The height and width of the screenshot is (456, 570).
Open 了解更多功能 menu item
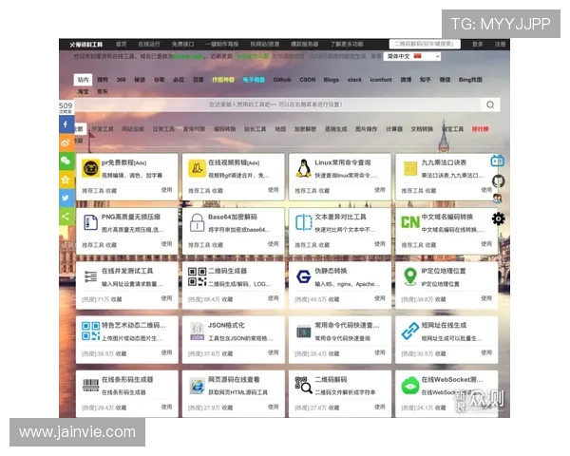pos(347,44)
